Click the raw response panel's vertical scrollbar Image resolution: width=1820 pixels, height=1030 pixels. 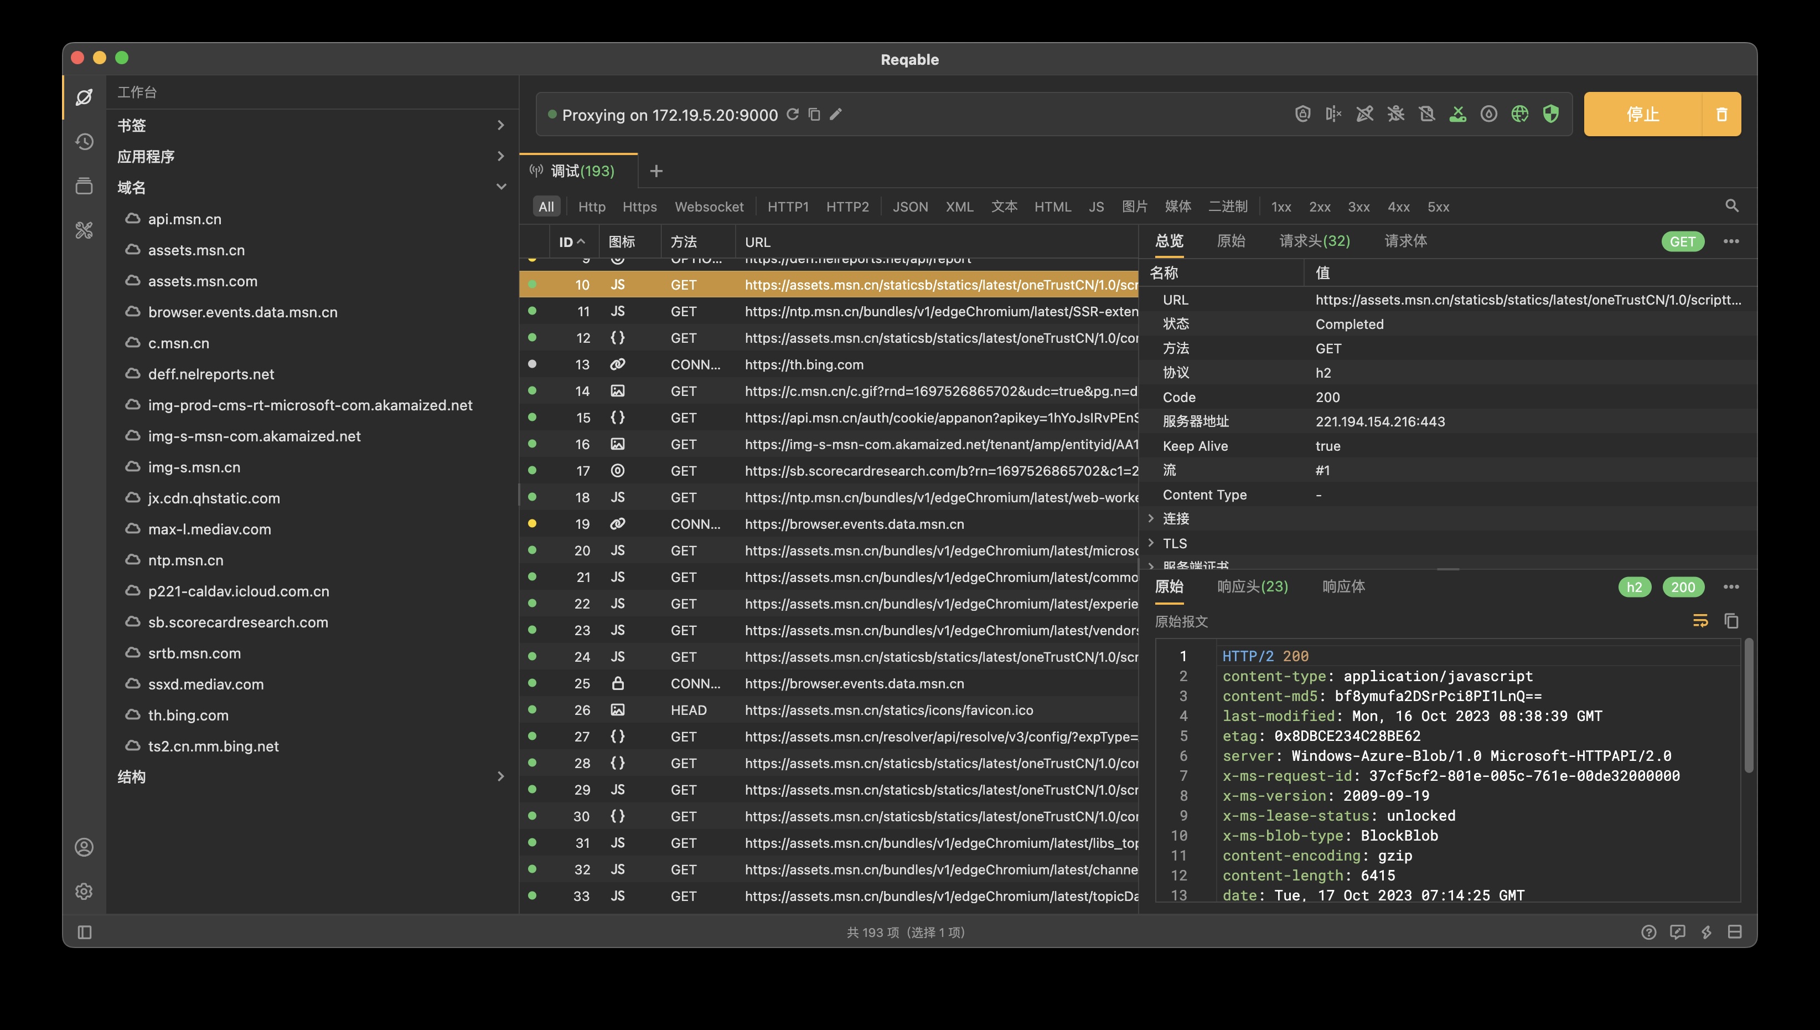pyautogui.click(x=1748, y=705)
